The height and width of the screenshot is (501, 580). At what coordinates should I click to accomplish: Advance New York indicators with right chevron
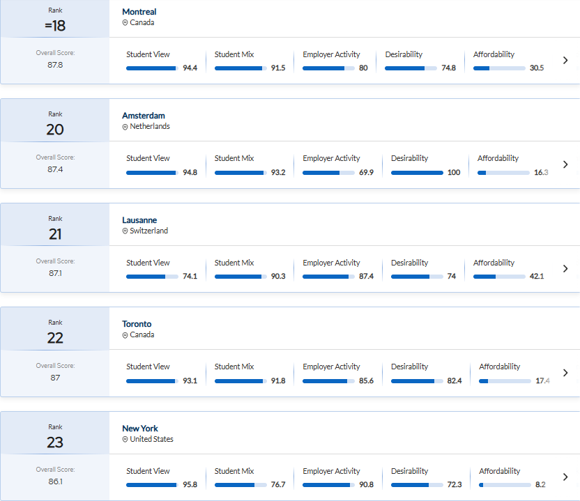point(565,477)
